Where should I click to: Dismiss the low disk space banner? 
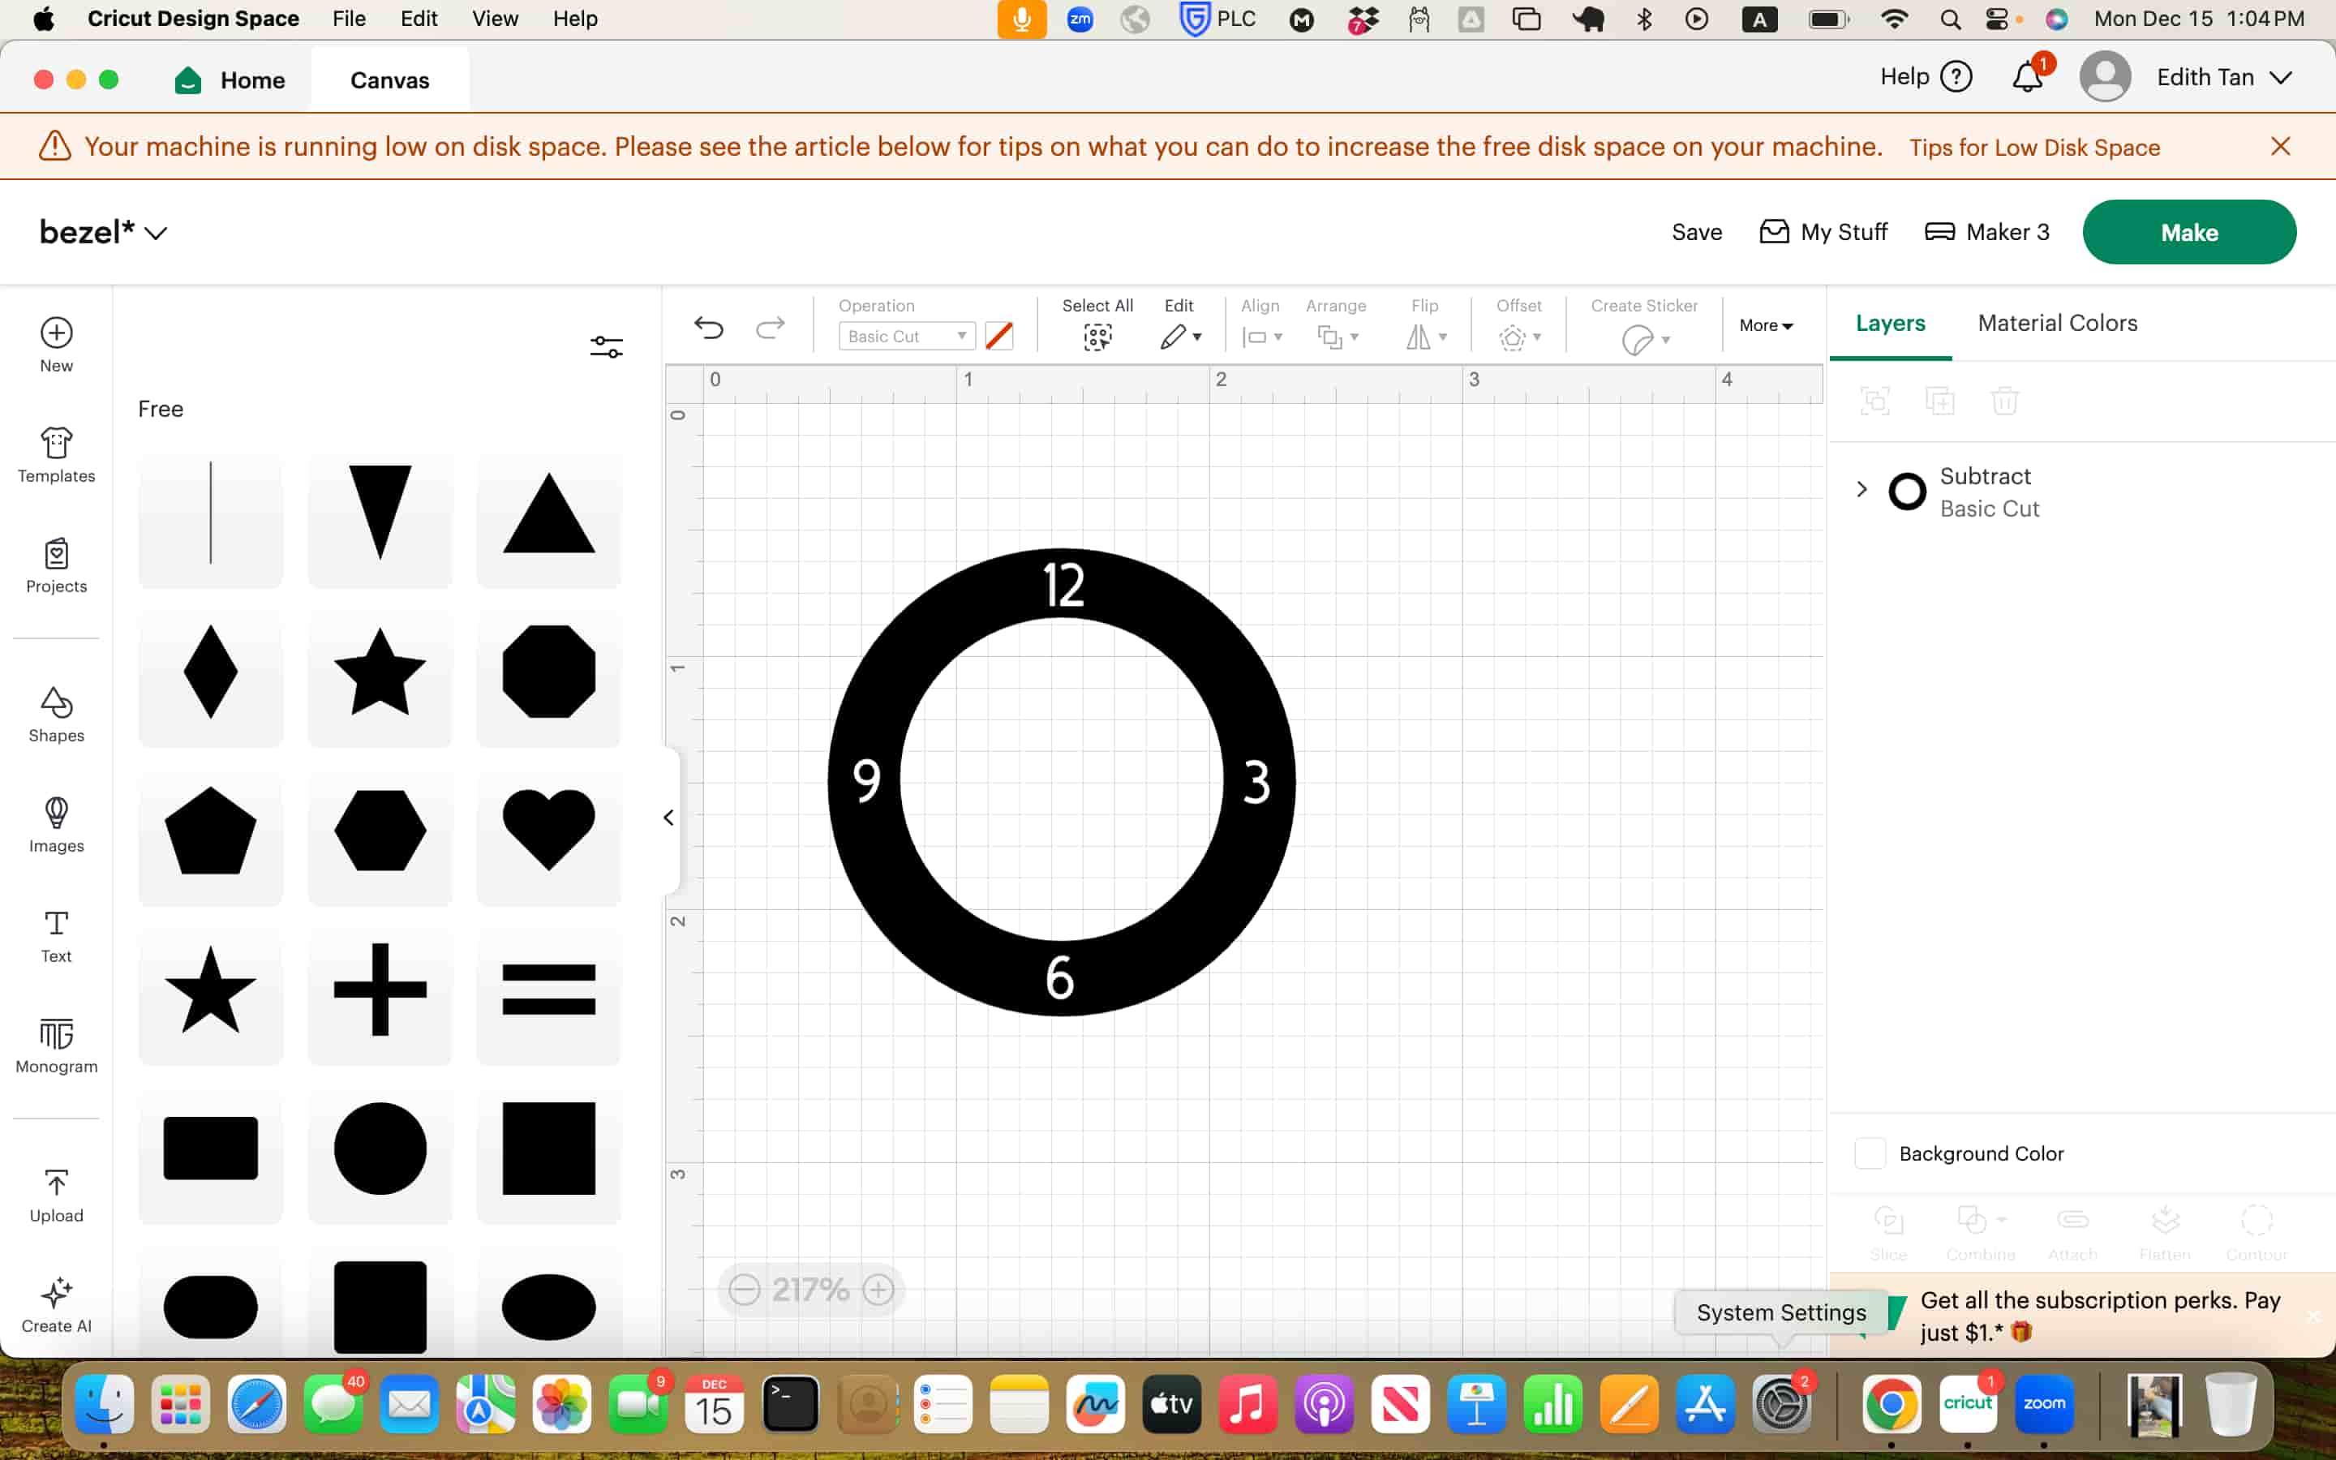click(x=2280, y=146)
